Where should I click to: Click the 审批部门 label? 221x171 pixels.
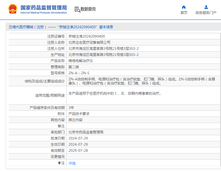pyautogui.click(x=58, y=132)
